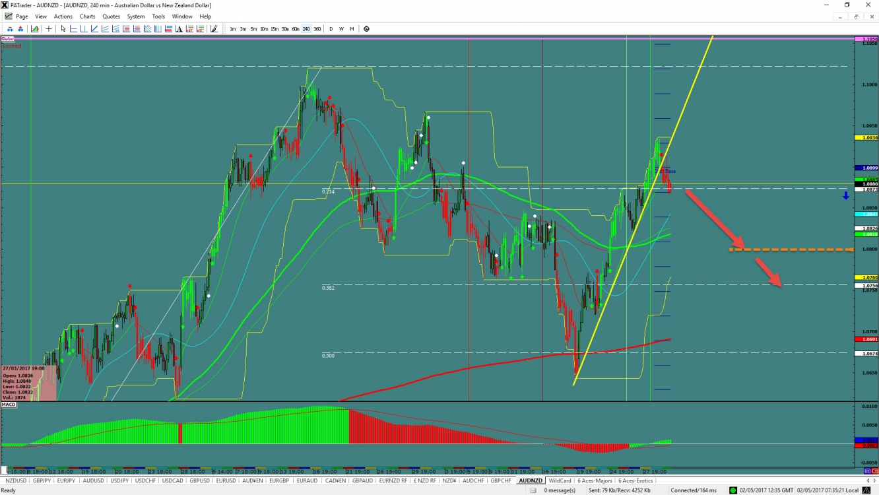Switch to the EURGBP tab

(279, 480)
